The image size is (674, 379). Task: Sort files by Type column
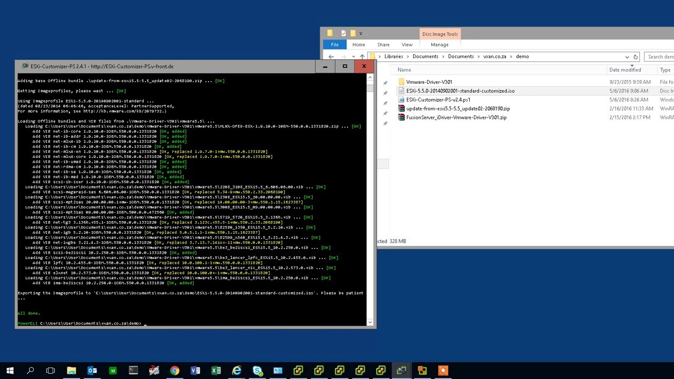click(665, 70)
